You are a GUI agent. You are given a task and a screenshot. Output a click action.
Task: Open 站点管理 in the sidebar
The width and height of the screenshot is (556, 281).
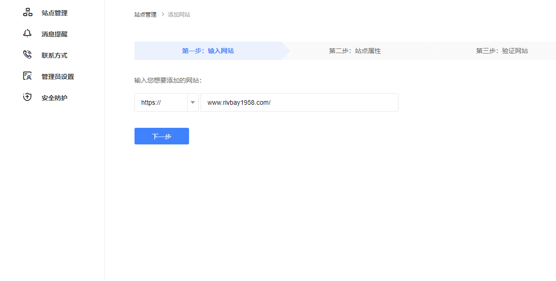point(55,13)
